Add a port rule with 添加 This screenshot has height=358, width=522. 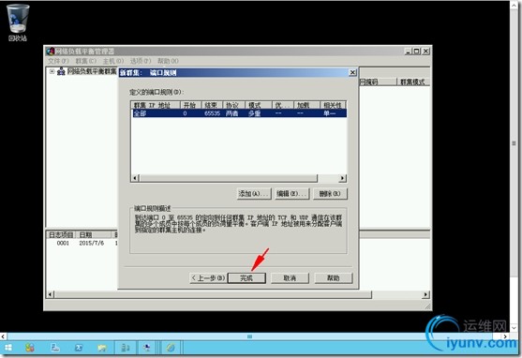[254, 193]
